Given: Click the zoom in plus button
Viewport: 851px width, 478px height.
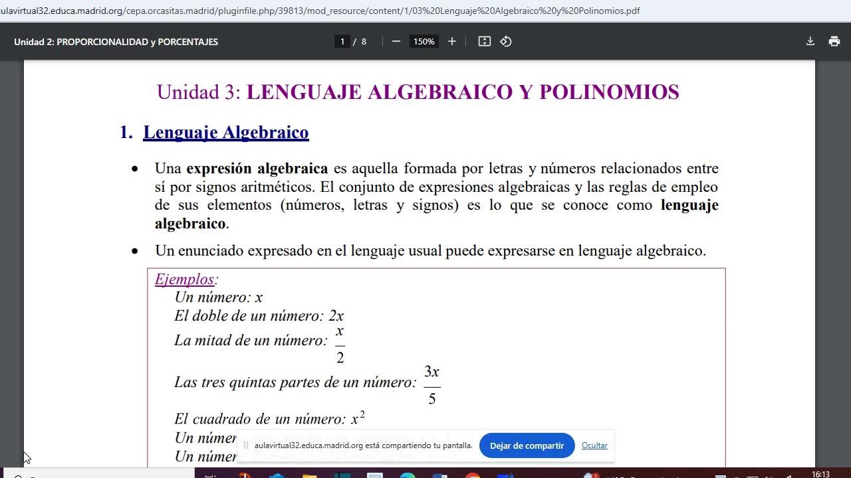Looking at the screenshot, I should [452, 41].
